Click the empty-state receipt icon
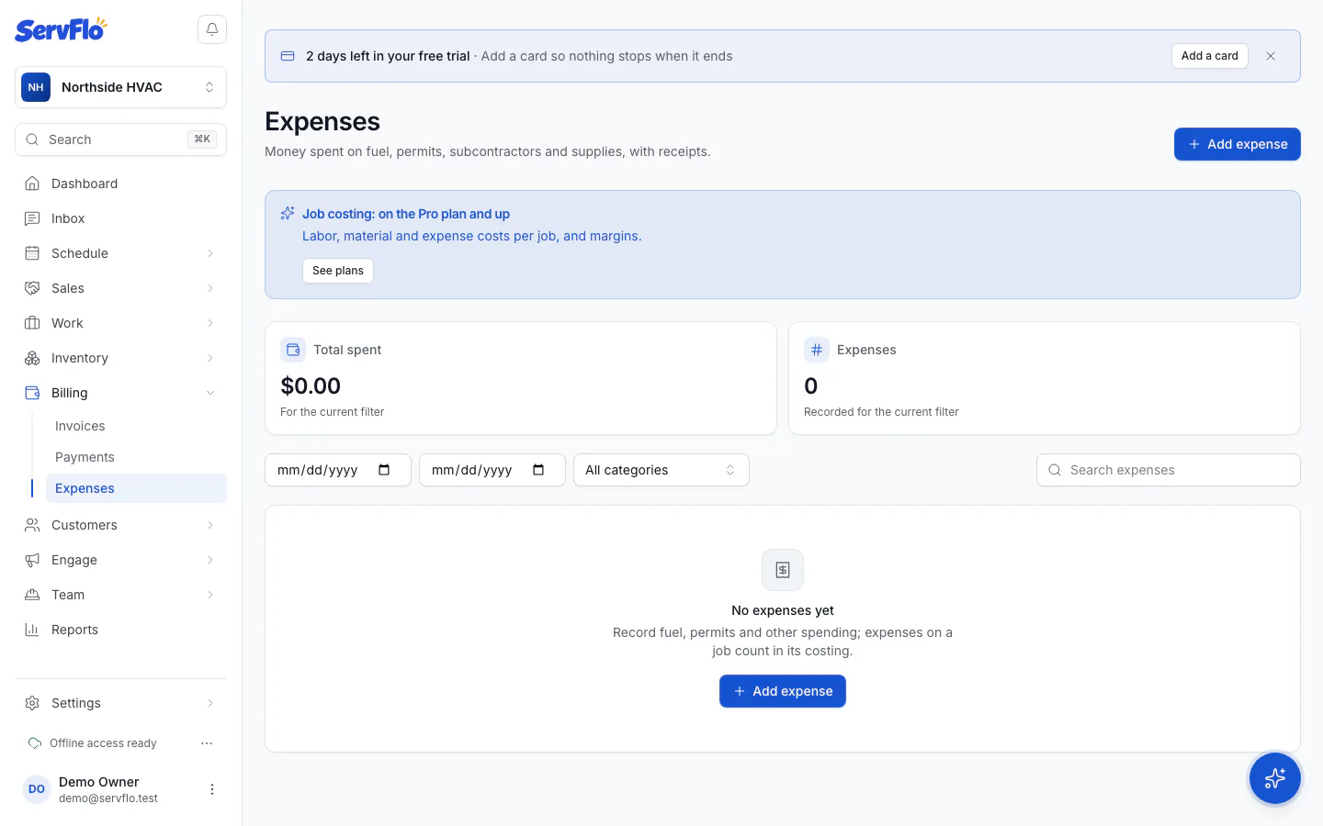The height and width of the screenshot is (826, 1323). (x=783, y=570)
